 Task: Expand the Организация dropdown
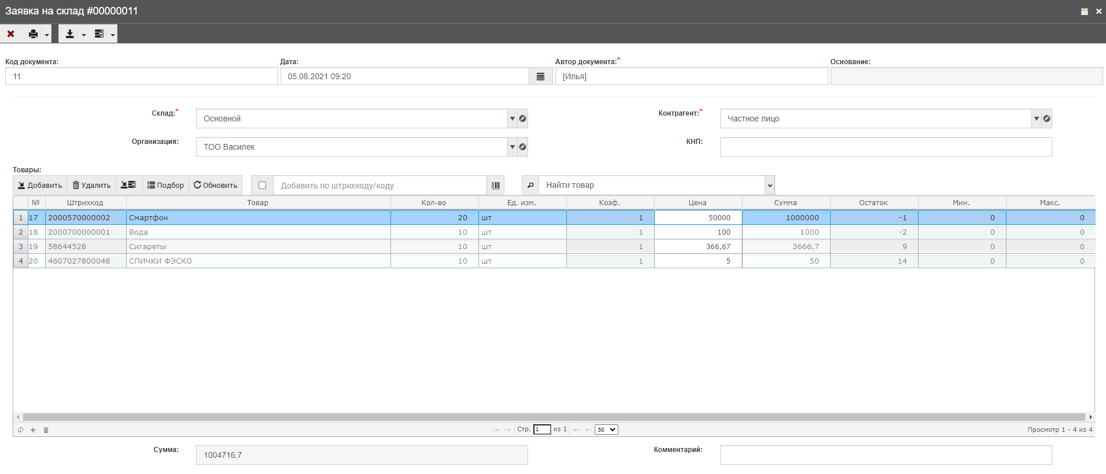point(512,147)
